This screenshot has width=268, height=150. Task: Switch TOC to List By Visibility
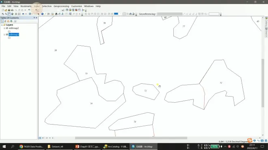[8, 21]
